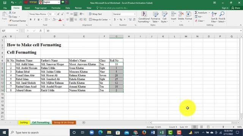Switch to the Formulas tab
This screenshot has width=243, height=136.
tap(56, 8)
